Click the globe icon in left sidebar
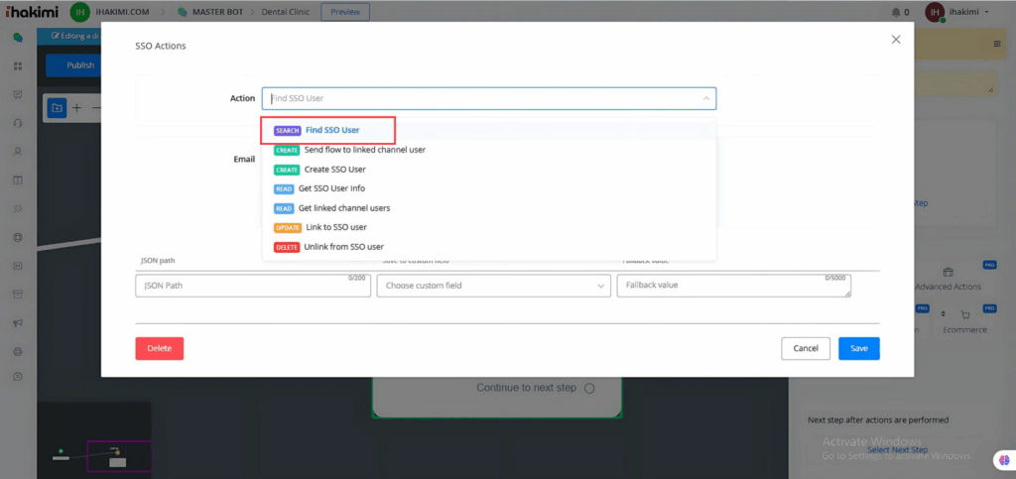 click(x=18, y=237)
